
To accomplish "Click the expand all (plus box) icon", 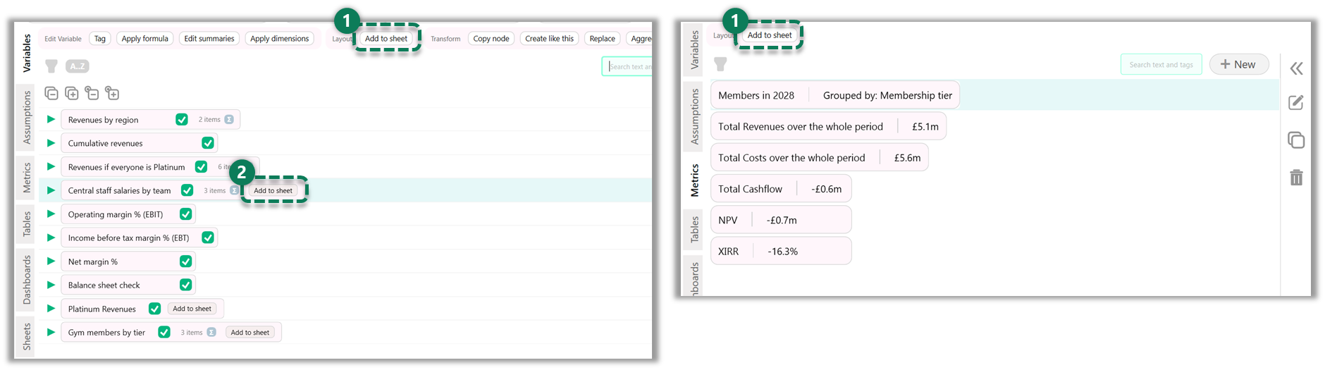I will coord(72,93).
